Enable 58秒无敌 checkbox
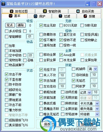 pos(82,26)
